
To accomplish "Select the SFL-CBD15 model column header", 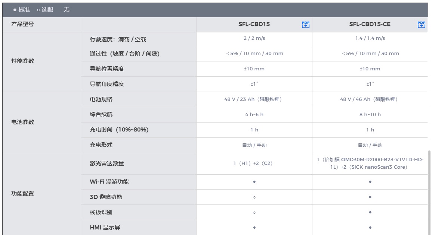I will point(254,25).
